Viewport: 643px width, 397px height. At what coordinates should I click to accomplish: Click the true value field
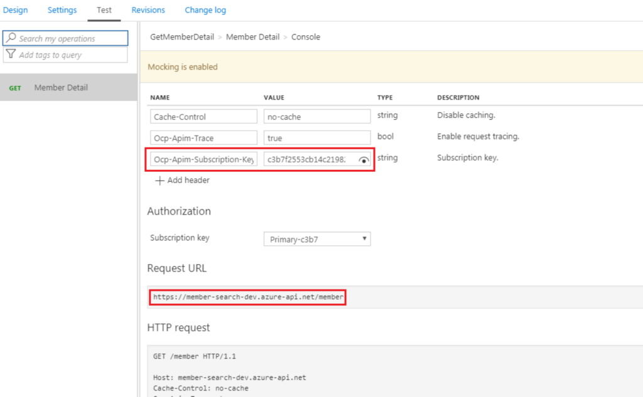pos(317,137)
